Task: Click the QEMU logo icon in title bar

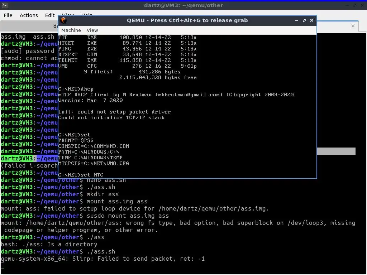Action: tap(63, 20)
